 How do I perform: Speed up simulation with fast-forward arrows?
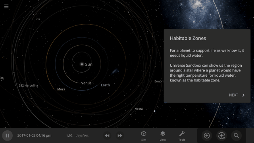coord(120,135)
